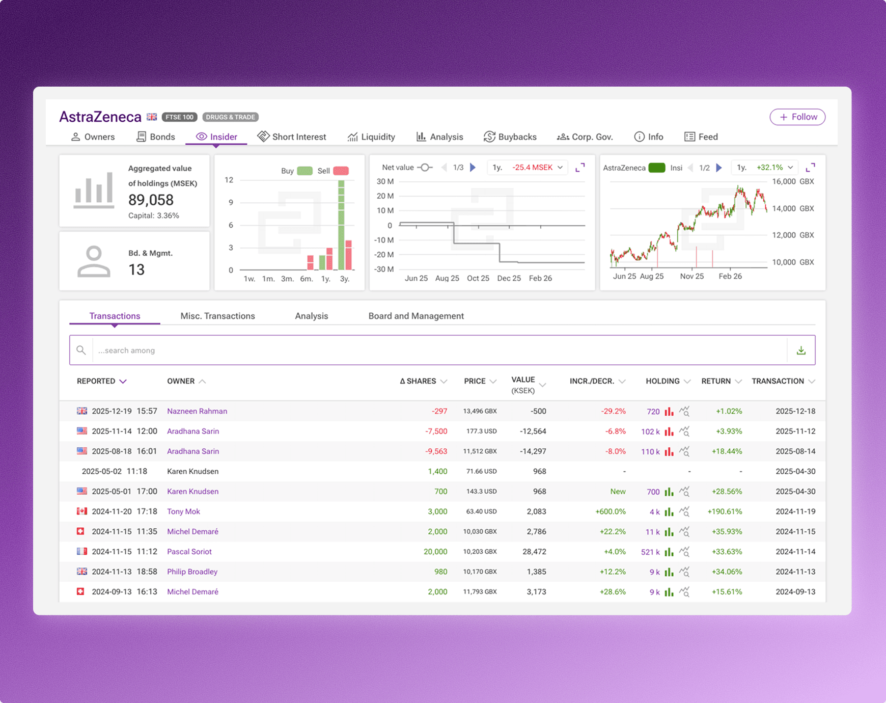Open the Bonds tab
886x703 pixels.
156,137
